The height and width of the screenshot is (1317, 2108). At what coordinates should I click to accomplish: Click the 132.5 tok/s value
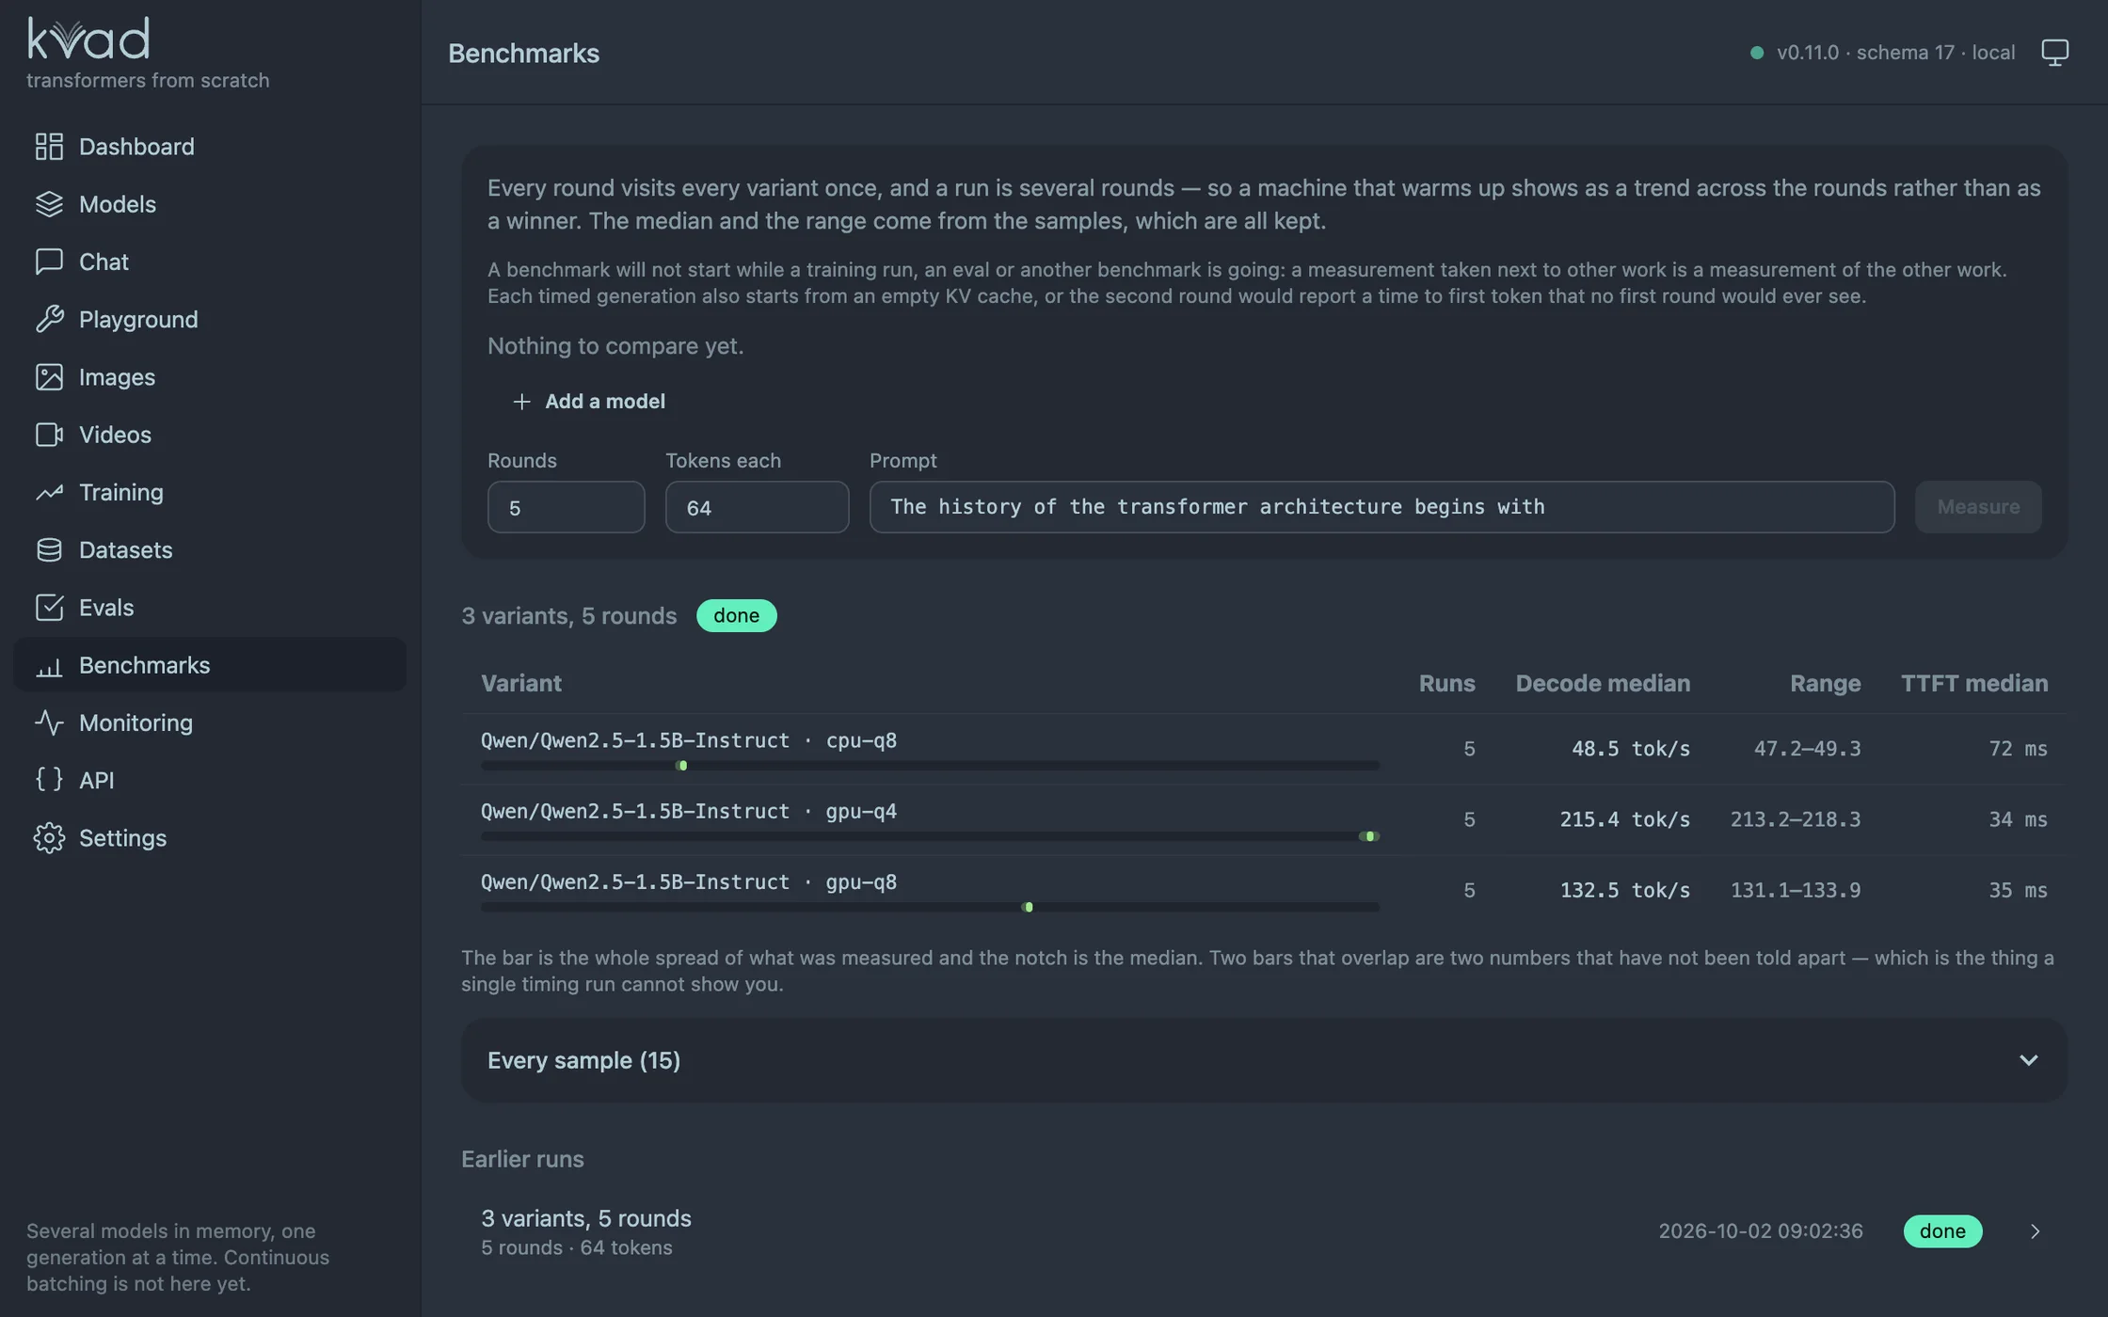click(x=1625, y=890)
